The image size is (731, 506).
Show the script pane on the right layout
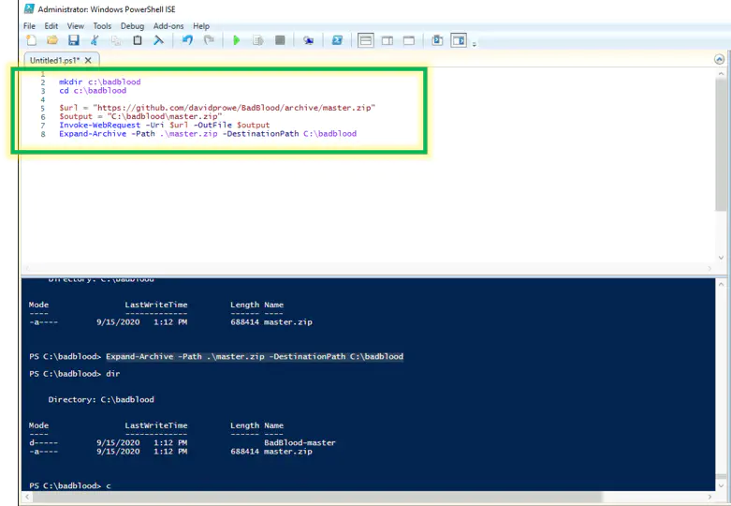pos(387,40)
